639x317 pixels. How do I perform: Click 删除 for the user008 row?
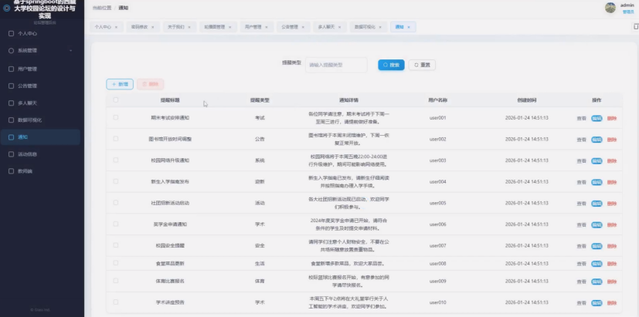pos(612,264)
